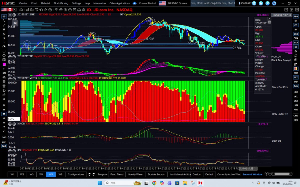Click the stacked layers toolbar icon

tap(83, 10)
